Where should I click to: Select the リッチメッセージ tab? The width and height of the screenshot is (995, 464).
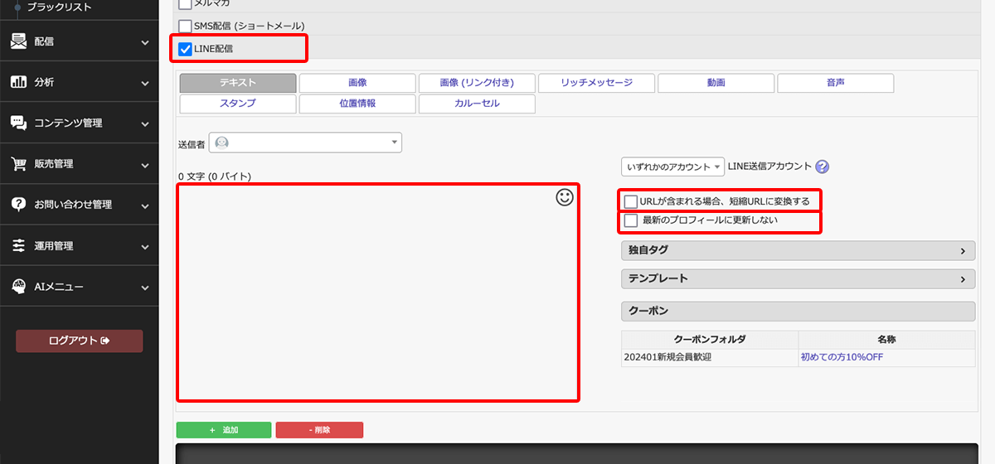[596, 83]
